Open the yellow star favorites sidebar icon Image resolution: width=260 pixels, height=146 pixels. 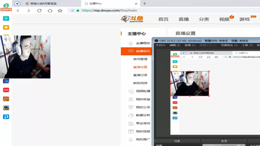pyautogui.click(x=6, y=27)
